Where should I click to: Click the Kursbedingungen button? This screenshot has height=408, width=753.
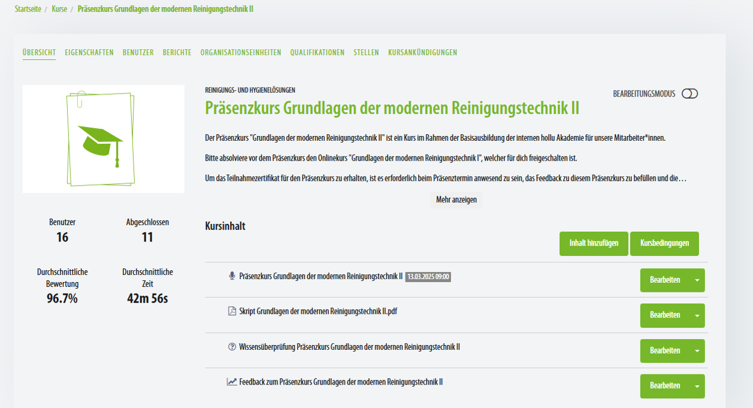coord(664,244)
